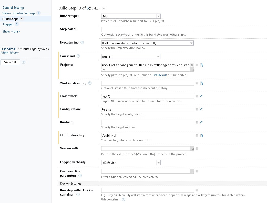Open the Wildcards help link
This screenshot has height=203, width=267.
pos(160,75)
